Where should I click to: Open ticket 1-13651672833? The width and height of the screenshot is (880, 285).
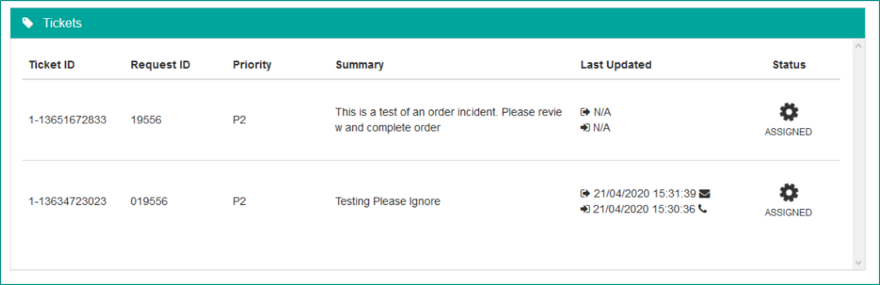pyautogui.click(x=68, y=120)
